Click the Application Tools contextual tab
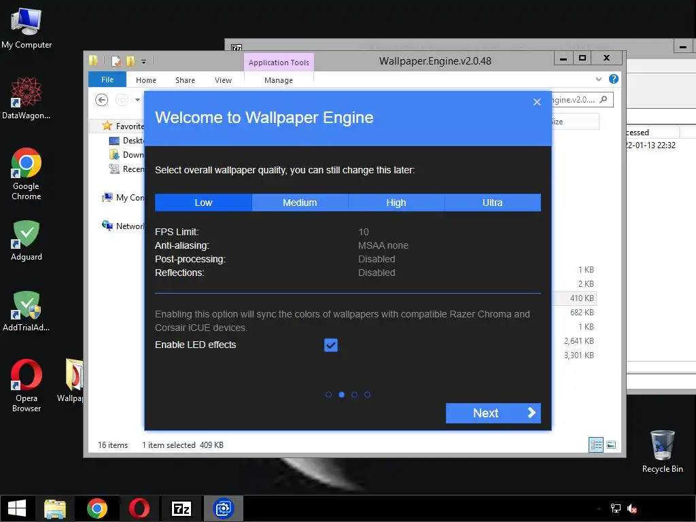The height and width of the screenshot is (522, 696). pyautogui.click(x=279, y=63)
